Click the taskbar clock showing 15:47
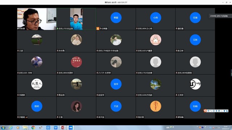The height and width of the screenshot is (130, 232). point(225,127)
